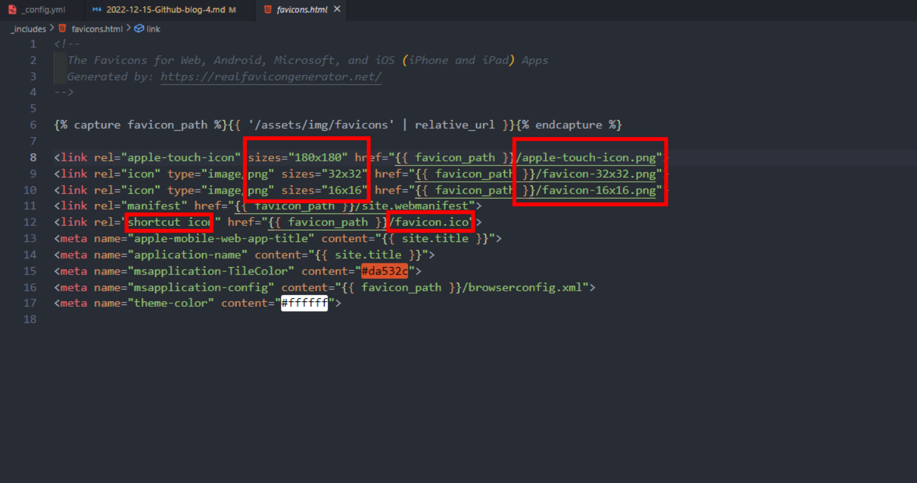Click line number 12 in the gutter

pos(30,222)
